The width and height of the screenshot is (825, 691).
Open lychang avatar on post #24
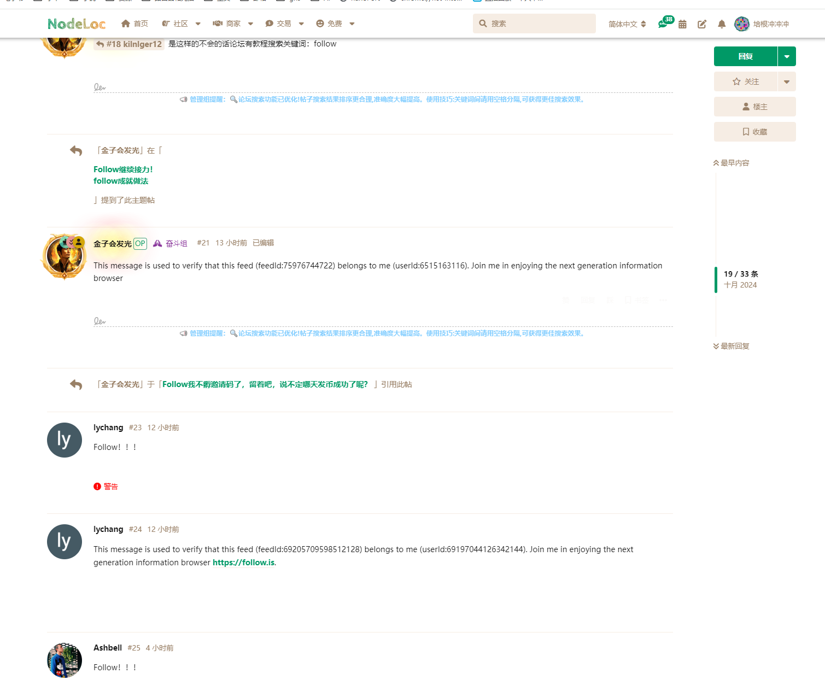pyautogui.click(x=65, y=542)
